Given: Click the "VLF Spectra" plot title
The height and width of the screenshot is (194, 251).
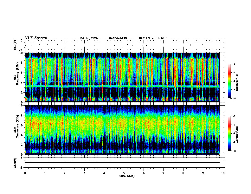Looking at the screenshot, I should (x=36, y=38).
